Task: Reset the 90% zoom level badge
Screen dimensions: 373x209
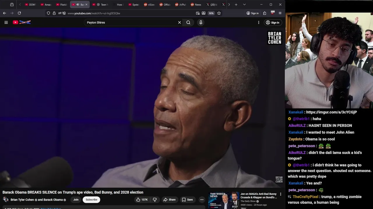Action: point(211,13)
